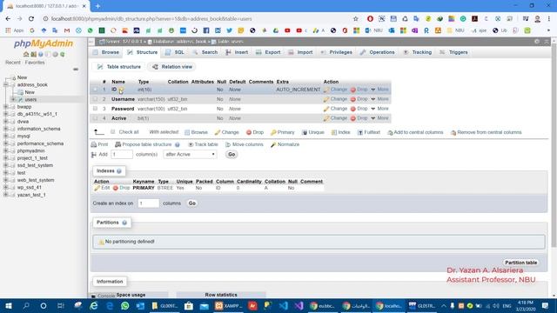Screen dimensions: 557x313
Task: Click Change for the Password column
Action: click(335, 109)
